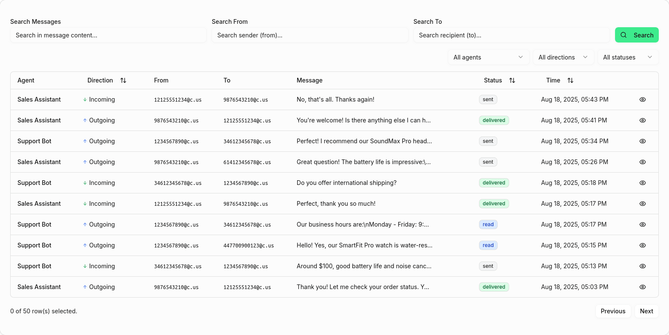Open the All statuses filter dropdown
The image size is (669, 335).
(x=627, y=57)
